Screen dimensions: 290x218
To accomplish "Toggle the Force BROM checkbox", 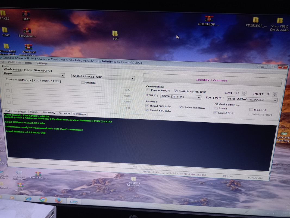I will (148, 90).
